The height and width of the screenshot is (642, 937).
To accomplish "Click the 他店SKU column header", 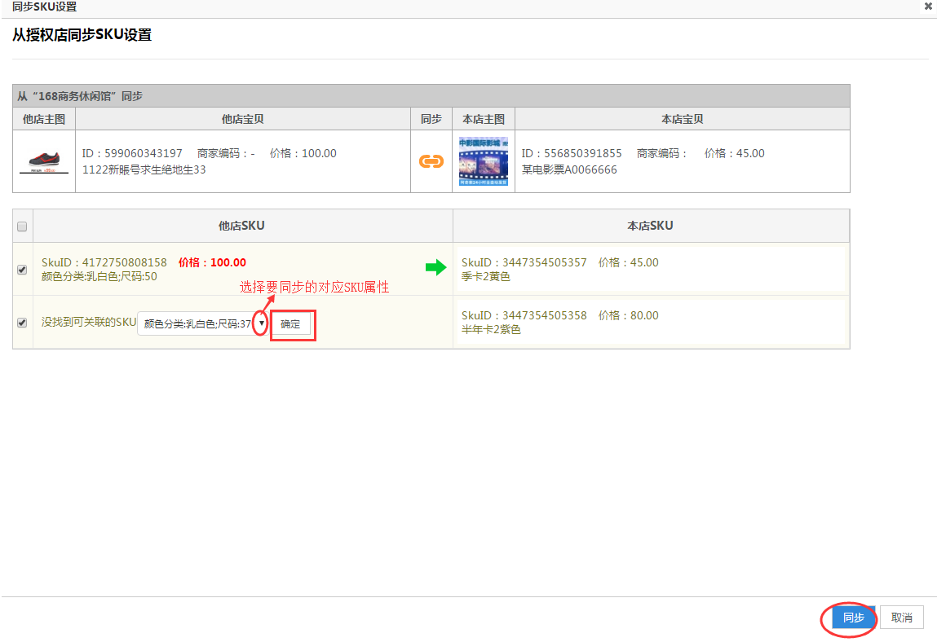I will pos(241,226).
